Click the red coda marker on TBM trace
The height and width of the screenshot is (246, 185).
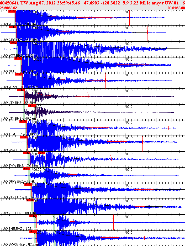tap(169, 128)
